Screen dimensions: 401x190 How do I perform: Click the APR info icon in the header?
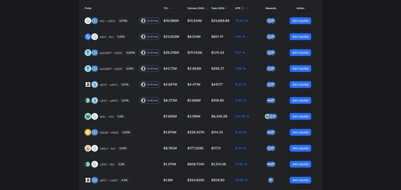coord(243,8)
